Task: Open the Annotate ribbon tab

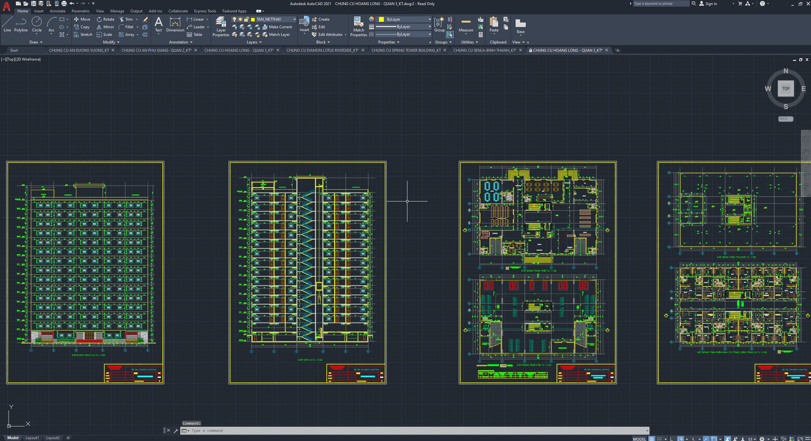Action: [57, 11]
